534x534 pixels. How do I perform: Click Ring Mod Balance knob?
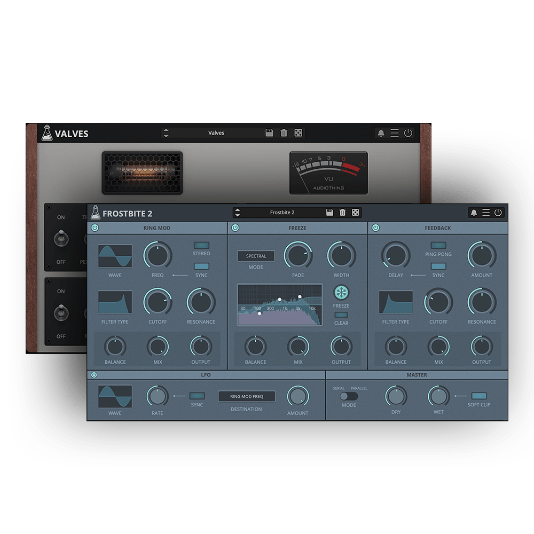pyautogui.click(x=115, y=347)
